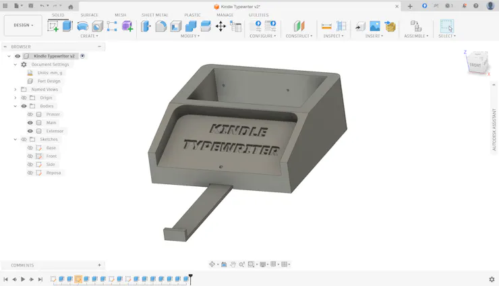Select the Kindle Typewriter v2 root component
This screenshot has height=286, width=499.
pos(54,56)
